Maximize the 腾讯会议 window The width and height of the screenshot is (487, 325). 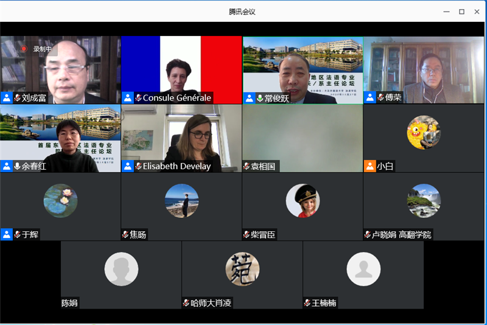(461, 12)
